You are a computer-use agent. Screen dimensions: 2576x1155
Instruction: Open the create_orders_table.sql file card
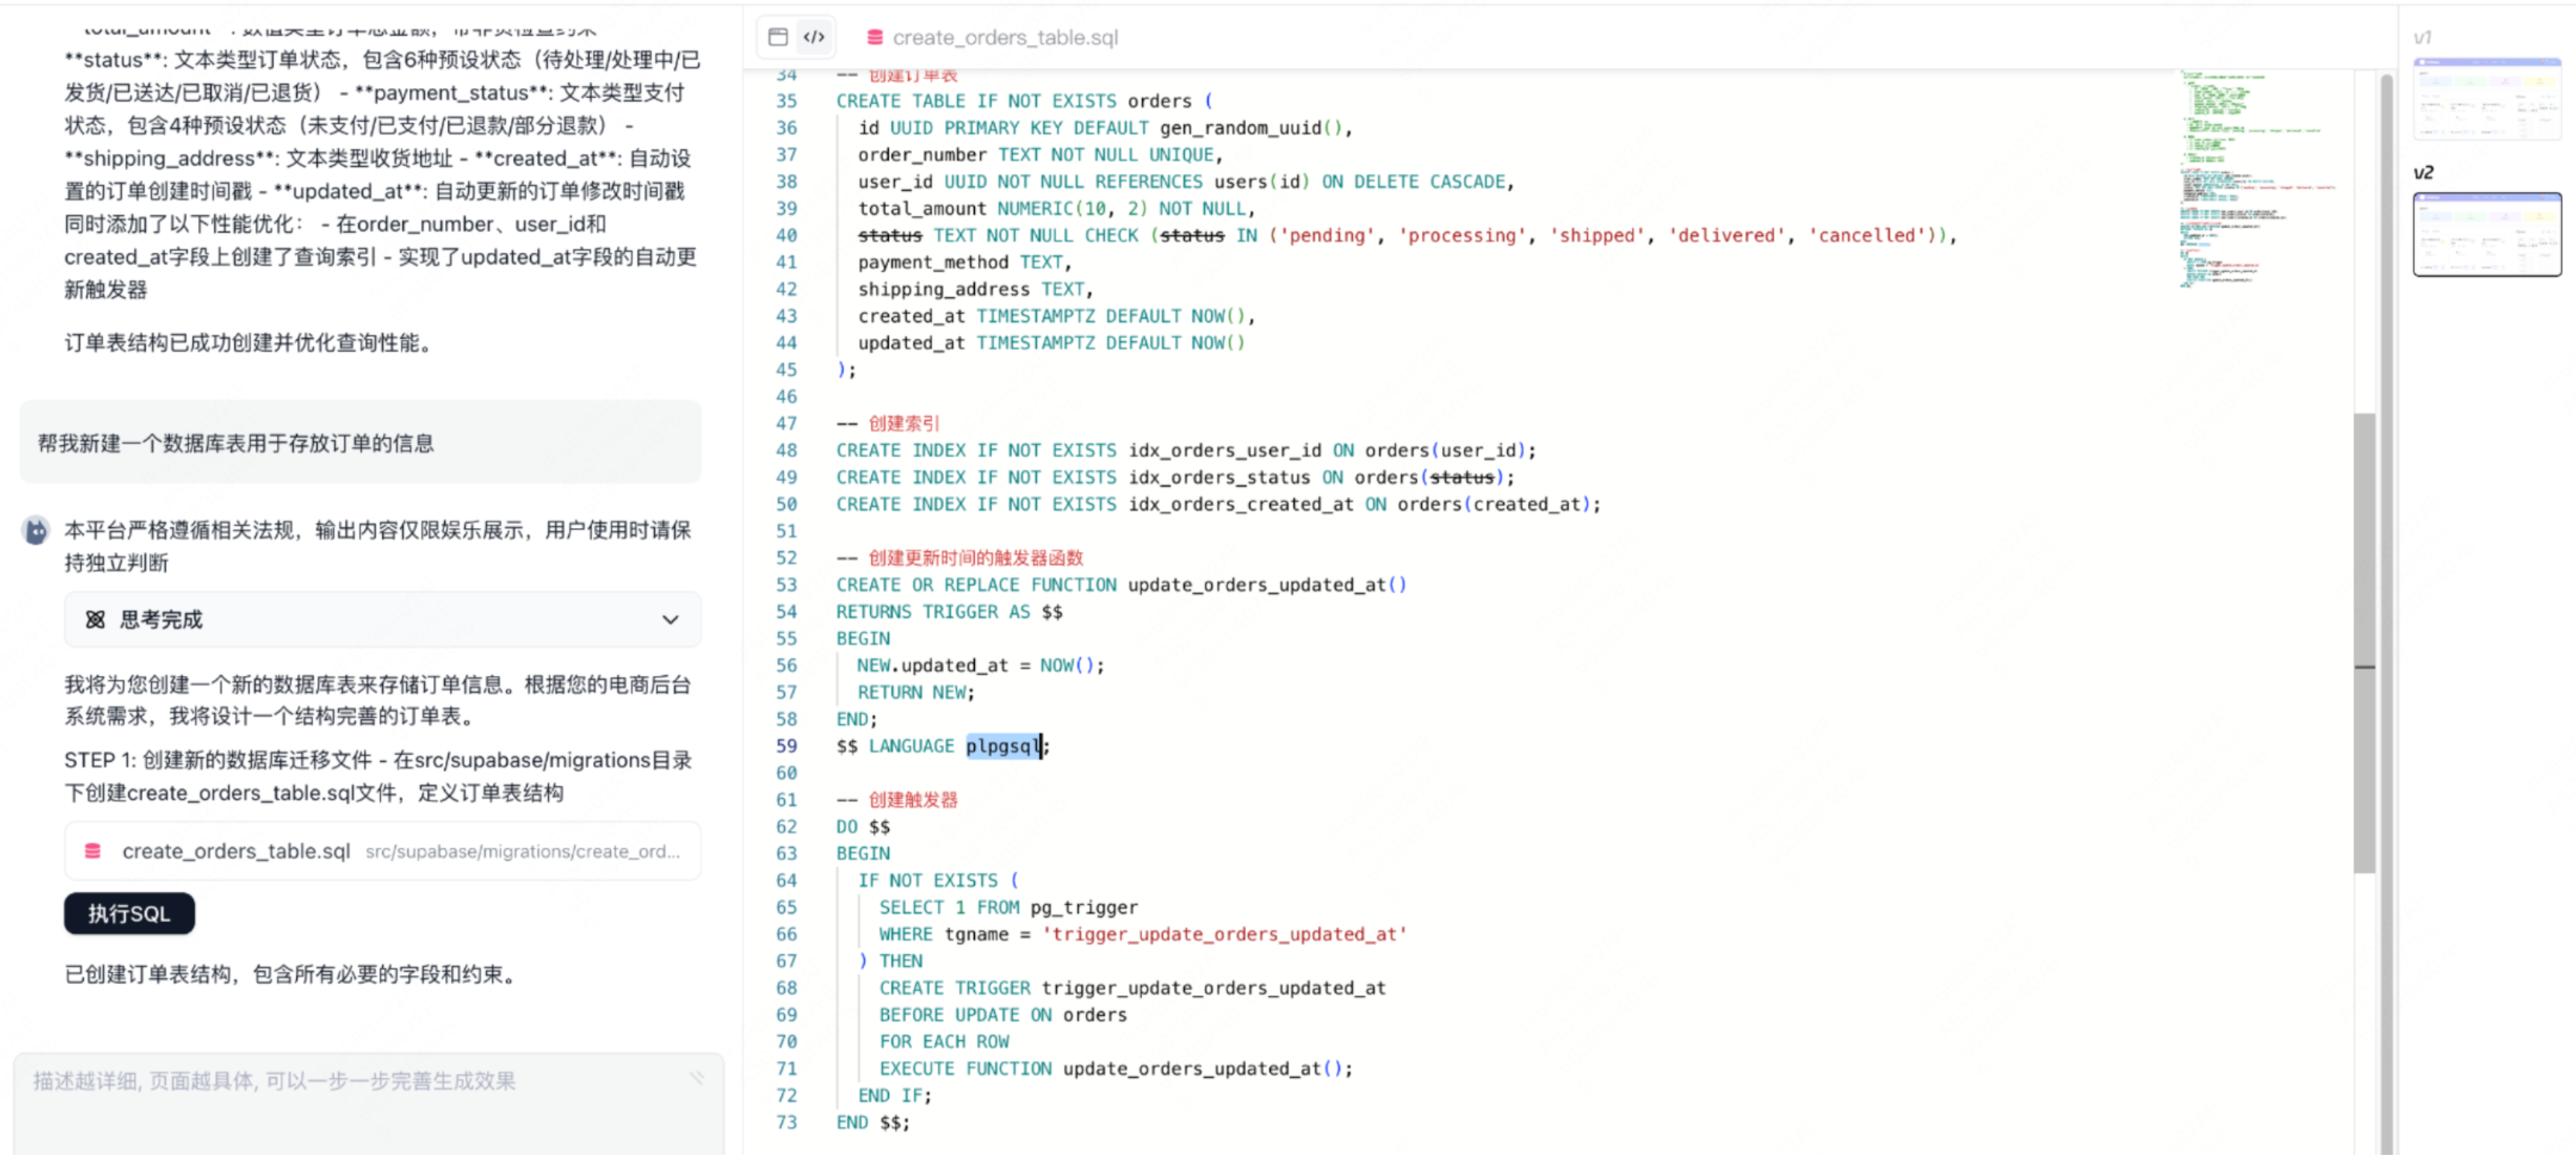pos(383,851)
